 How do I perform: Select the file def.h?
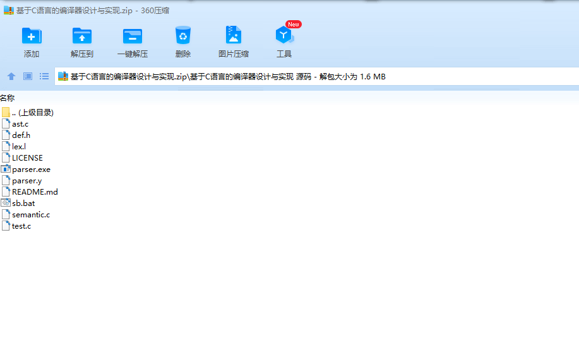[x=16, y=135]
